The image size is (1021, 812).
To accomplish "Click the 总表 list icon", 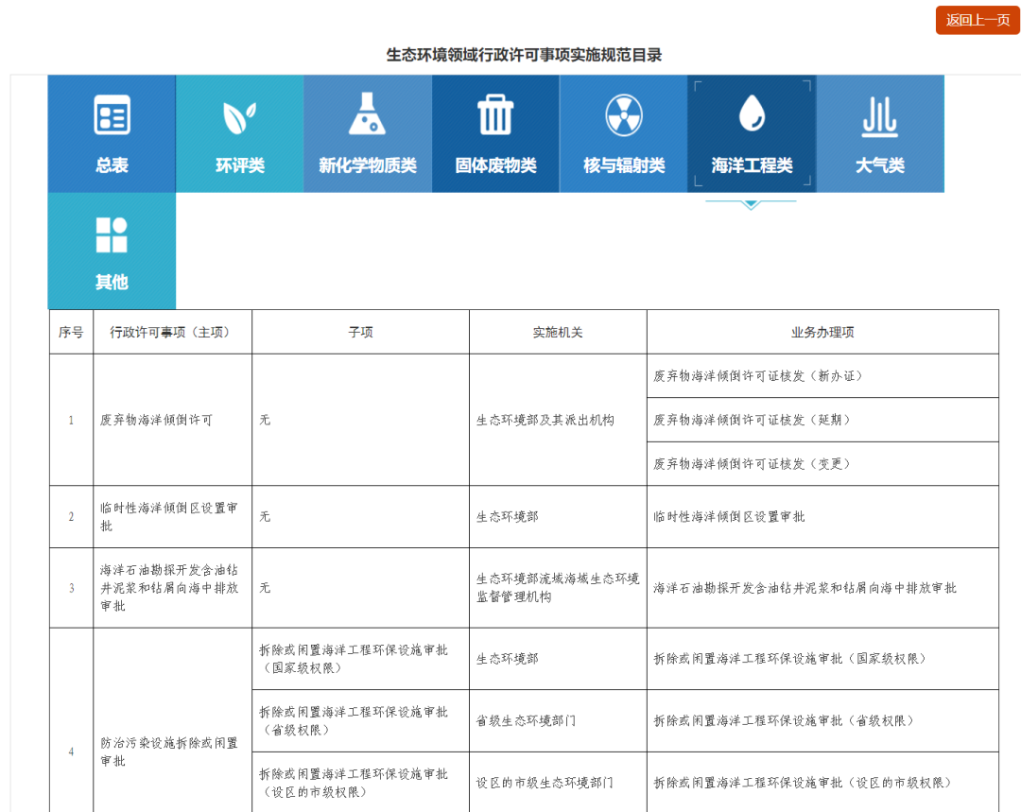I will (112, 115).
